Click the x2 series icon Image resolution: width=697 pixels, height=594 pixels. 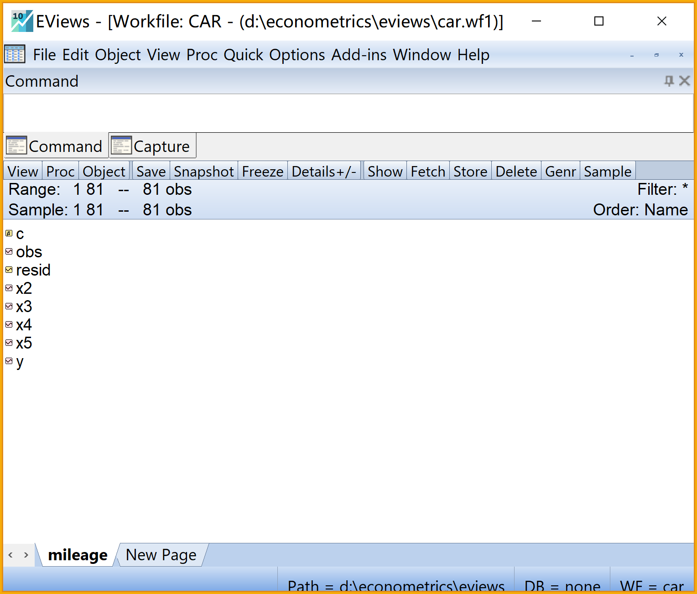click(9, 288)
